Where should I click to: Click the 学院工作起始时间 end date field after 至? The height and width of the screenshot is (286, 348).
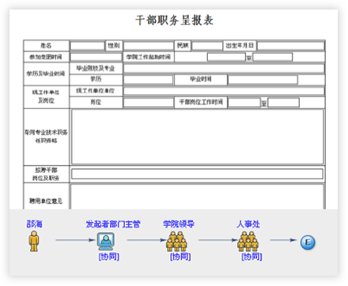[x=273, y=57]
